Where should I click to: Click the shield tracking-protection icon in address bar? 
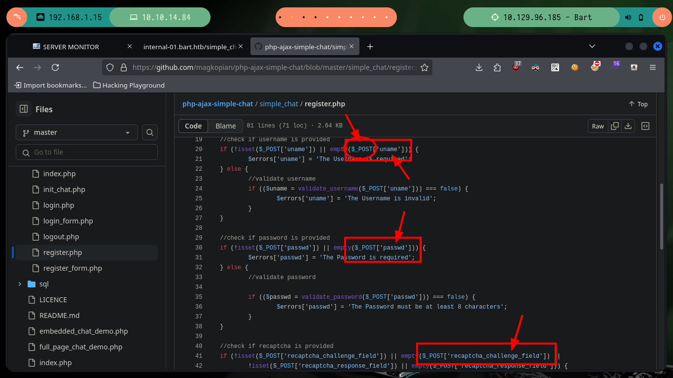110,67
